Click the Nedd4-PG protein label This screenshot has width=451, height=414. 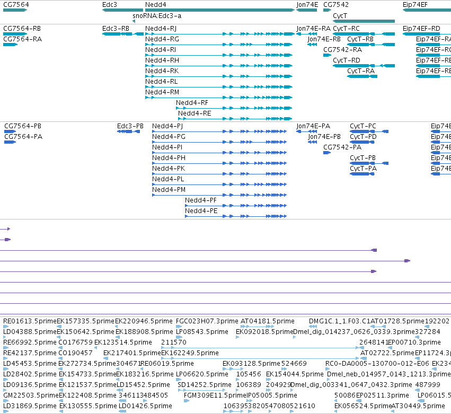[x=169, y=137]
